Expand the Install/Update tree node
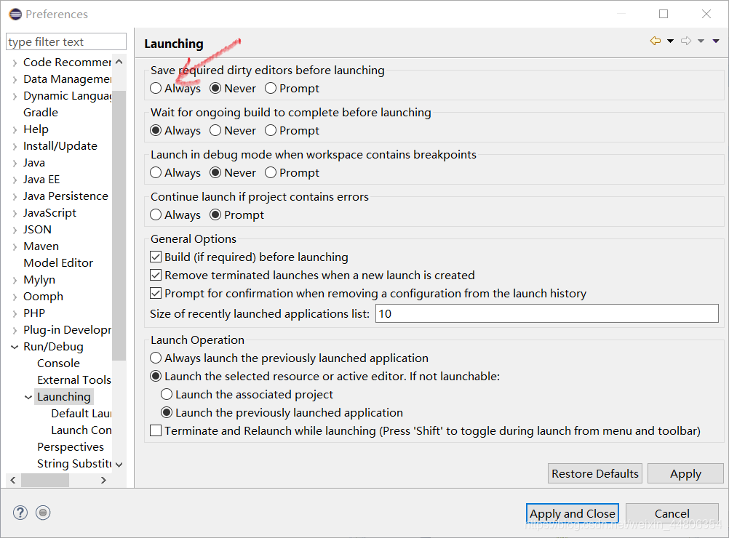 (15, 146)
